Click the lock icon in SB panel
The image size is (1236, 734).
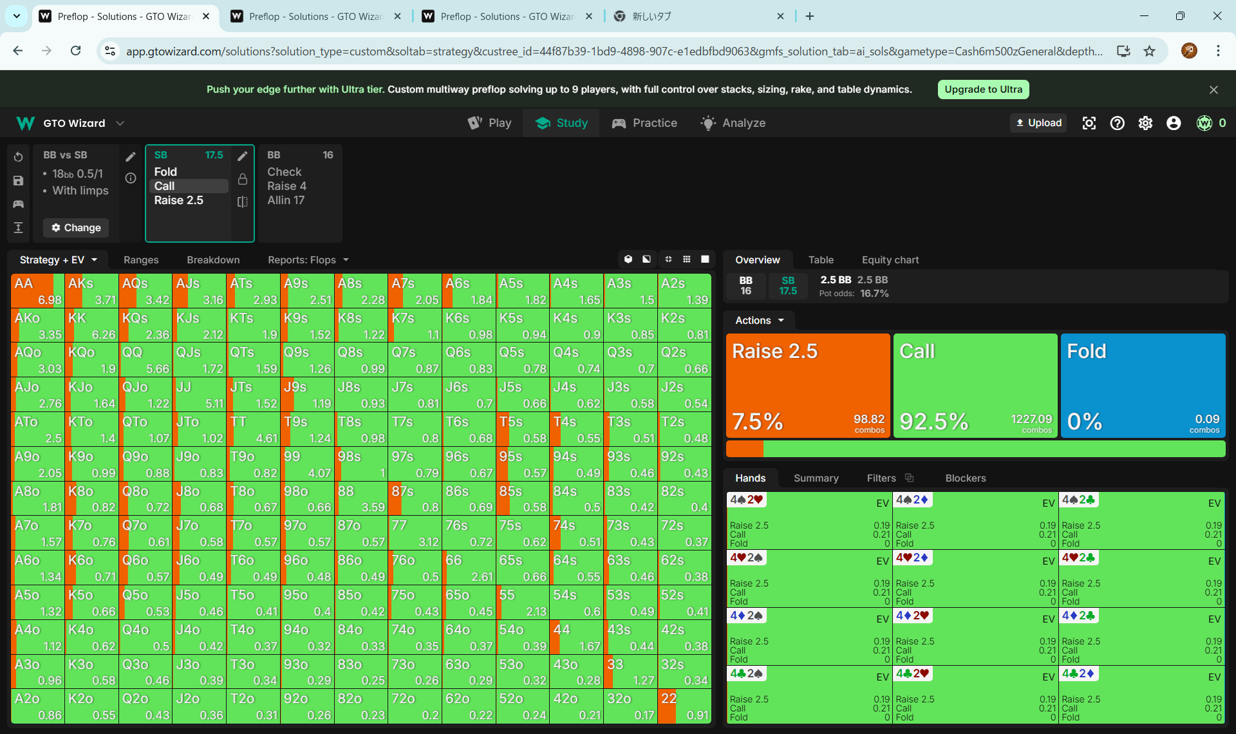[243, 179]
